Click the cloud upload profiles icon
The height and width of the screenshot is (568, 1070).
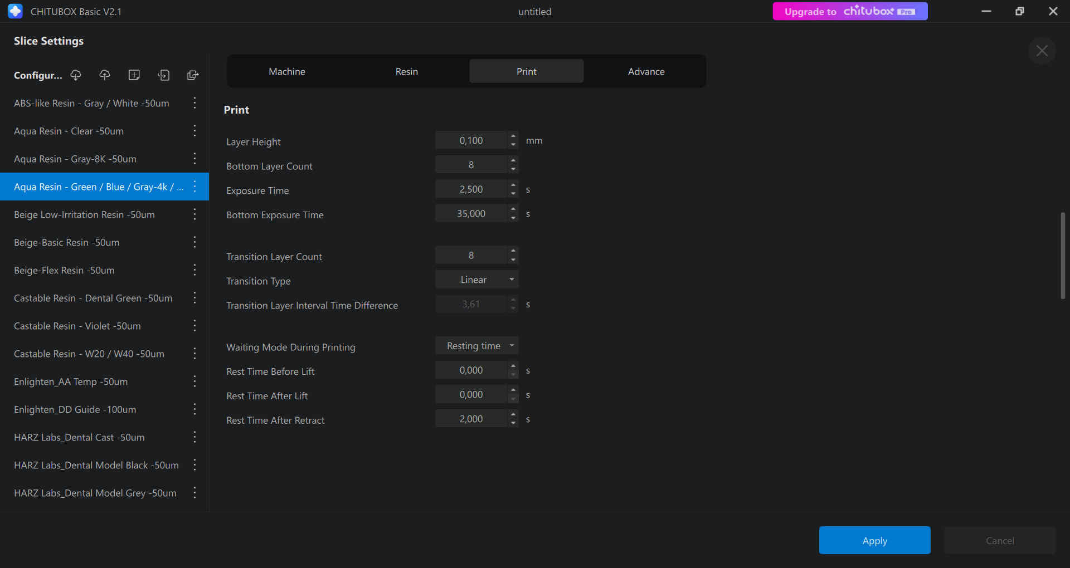(x=105, y=75)
